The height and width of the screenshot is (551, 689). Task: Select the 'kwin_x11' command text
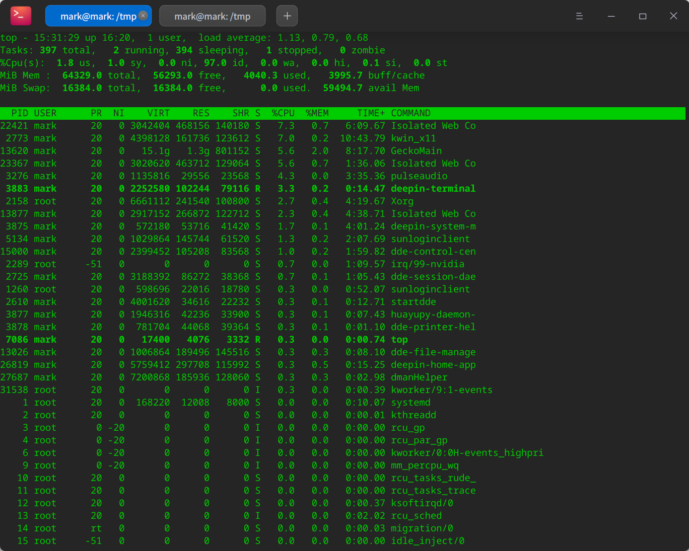coord(414,138)
